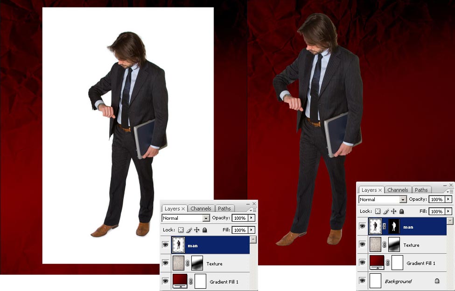
Task: Click the man layer's black mask thumbnail
Action: [x=394, y=227]
